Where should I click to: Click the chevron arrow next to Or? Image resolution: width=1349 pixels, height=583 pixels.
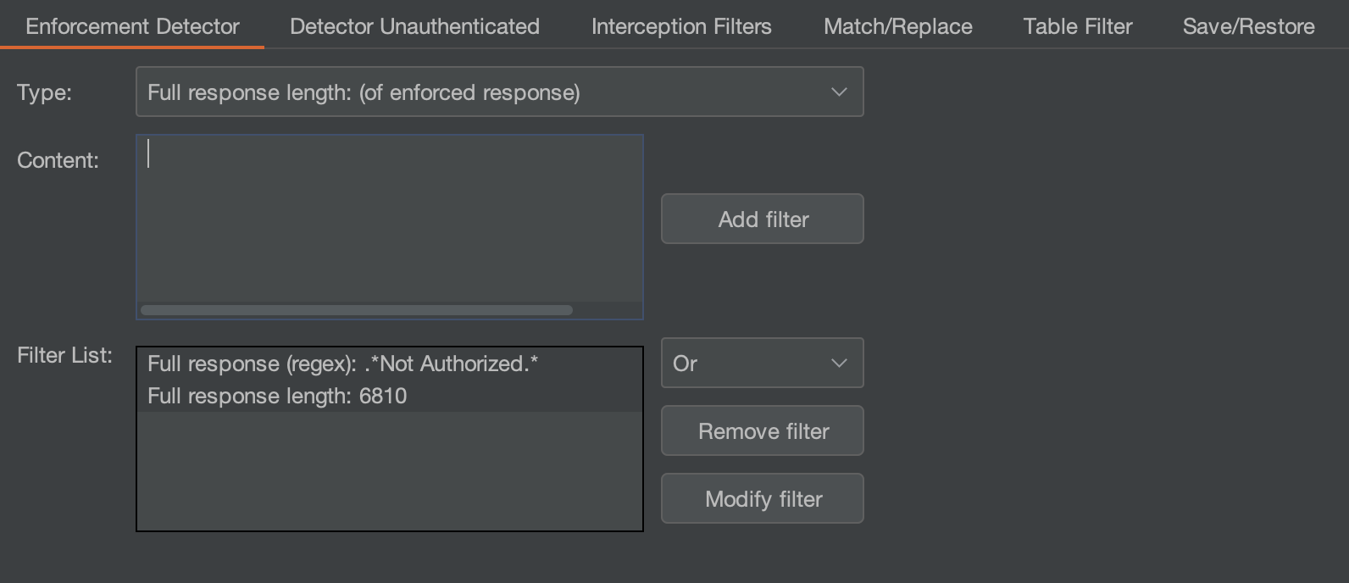pos(839,364)
